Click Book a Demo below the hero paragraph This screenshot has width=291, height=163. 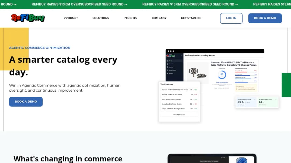(26, 102)
